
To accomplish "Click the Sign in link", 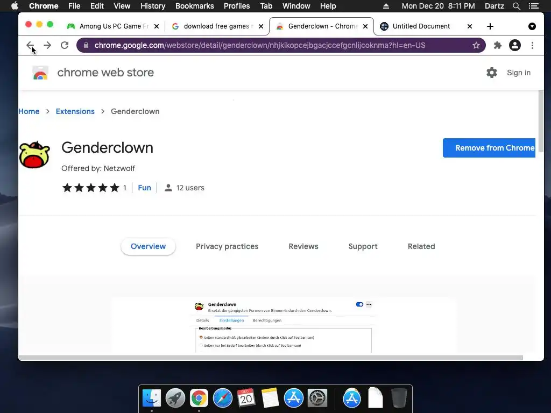I will [x=518, y=73].
